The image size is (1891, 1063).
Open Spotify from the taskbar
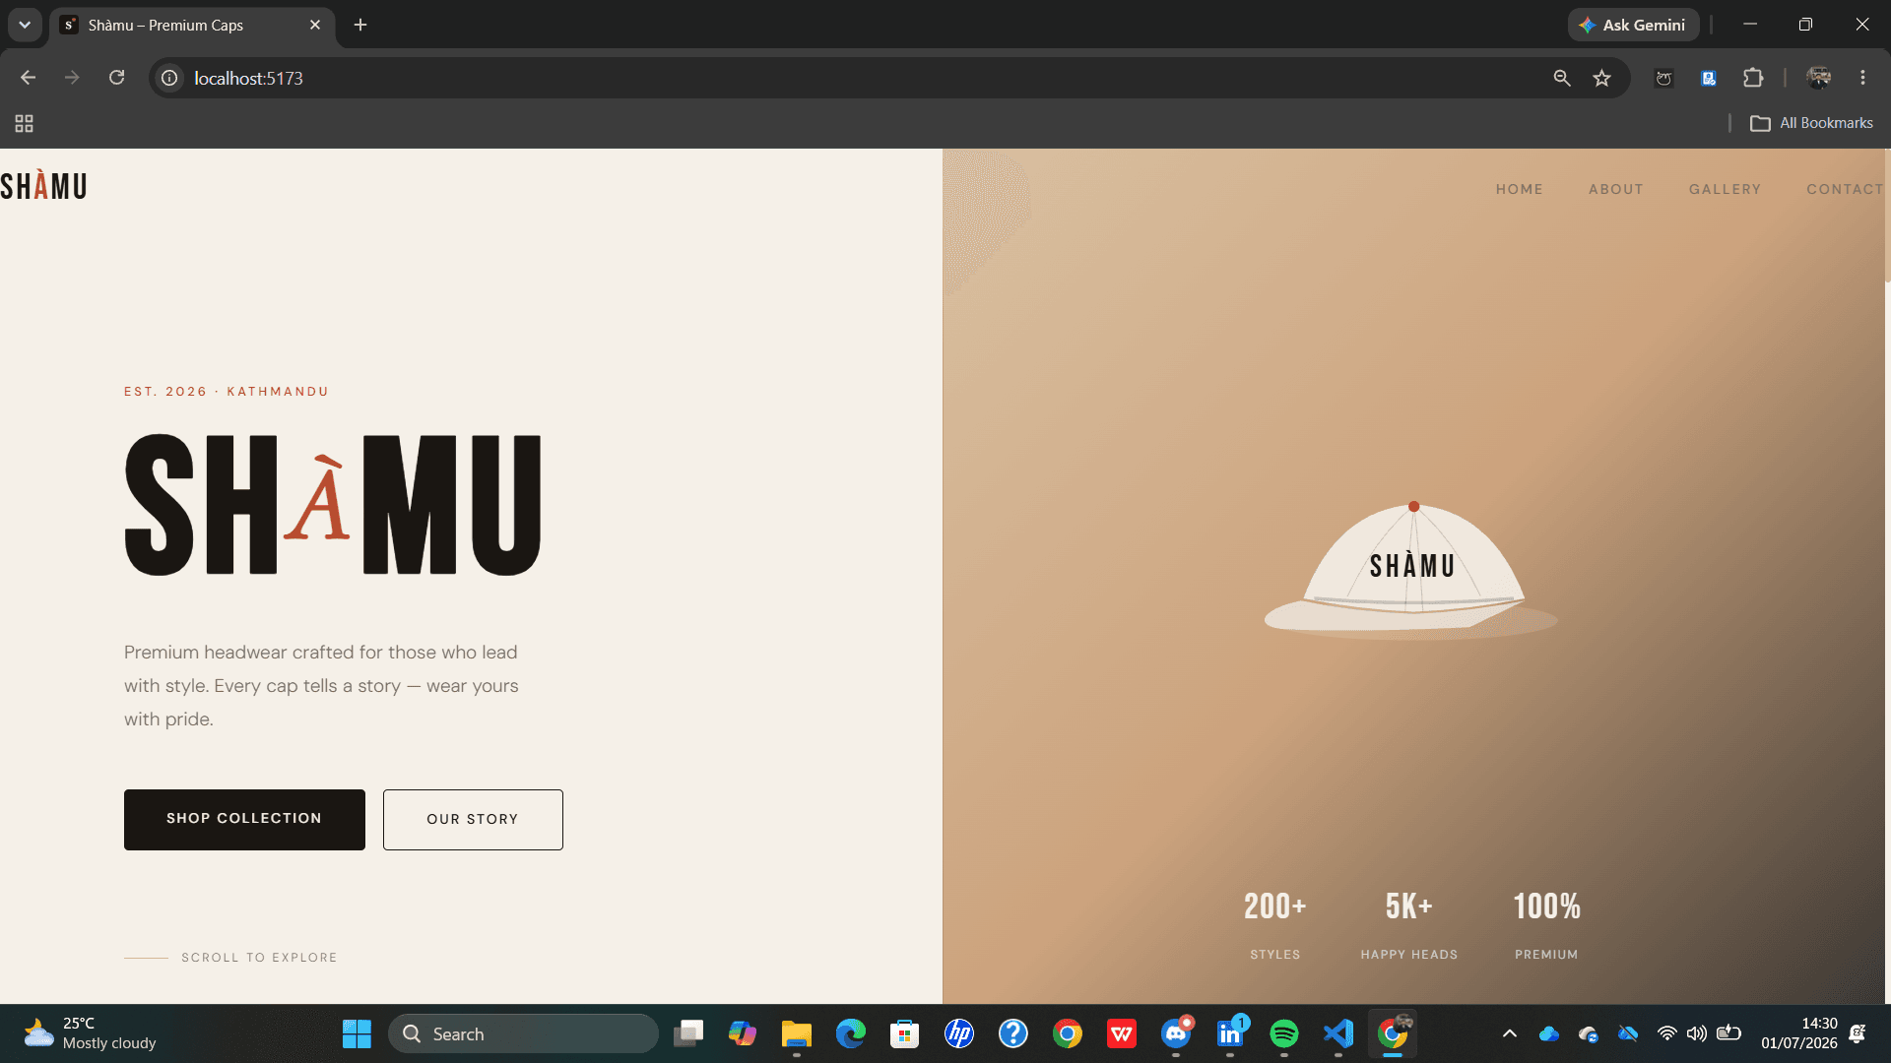point(1284,1033)
